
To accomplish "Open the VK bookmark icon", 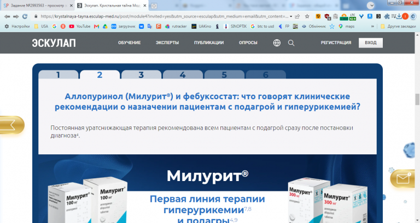I will (141, 26).
